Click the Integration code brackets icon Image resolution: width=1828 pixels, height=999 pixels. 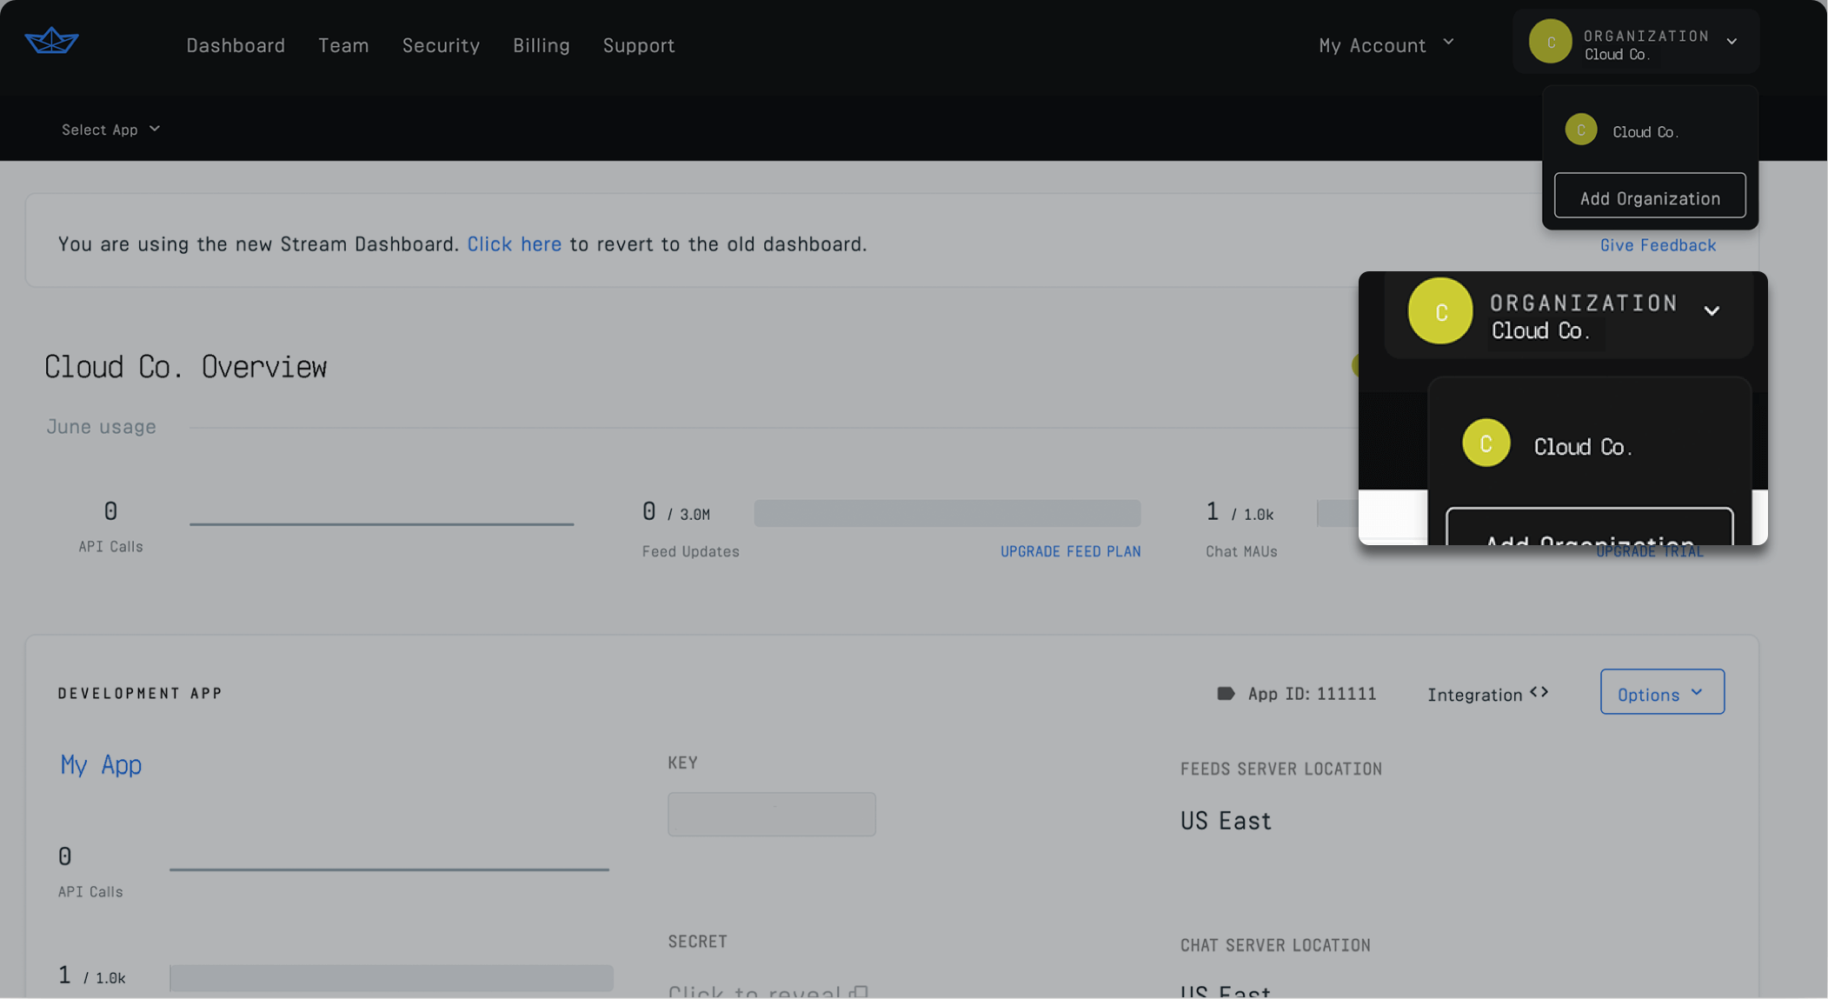click(x=1539, y=693)
